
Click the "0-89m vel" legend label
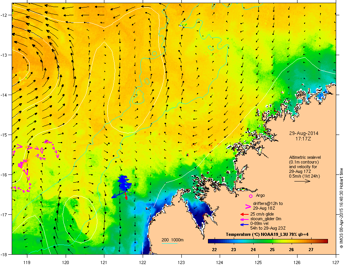(x=259, y=223)
